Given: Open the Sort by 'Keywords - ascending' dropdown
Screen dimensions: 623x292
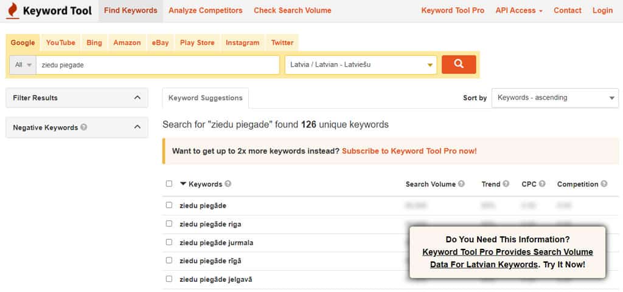Looking at the screenshot, I should (555, 98).
